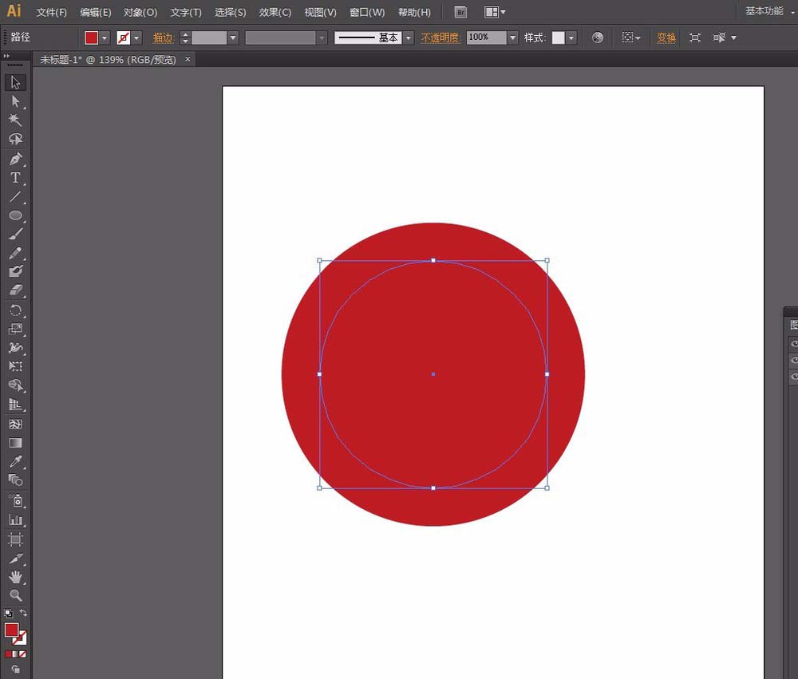Click the 描边 stroke panel link
The width and height of the screenshot is (798, 679).
164,38
